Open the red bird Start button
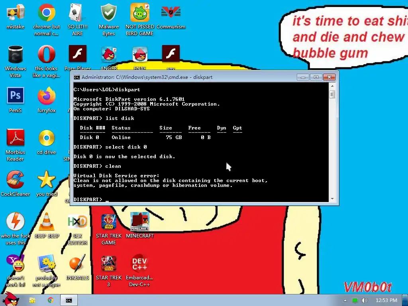408x306 pixels. pyautogui.click(x=11, y=299)
